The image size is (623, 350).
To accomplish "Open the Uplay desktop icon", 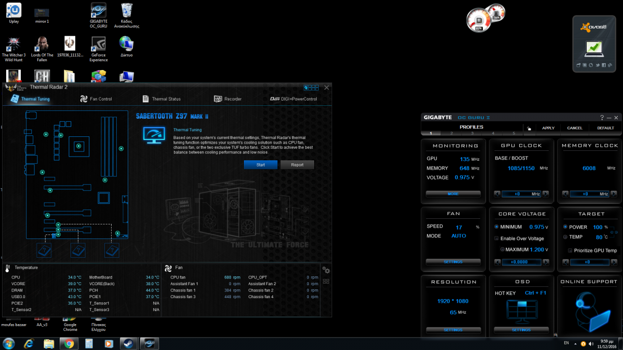I will pyautogui.click(x=14, y=13).
